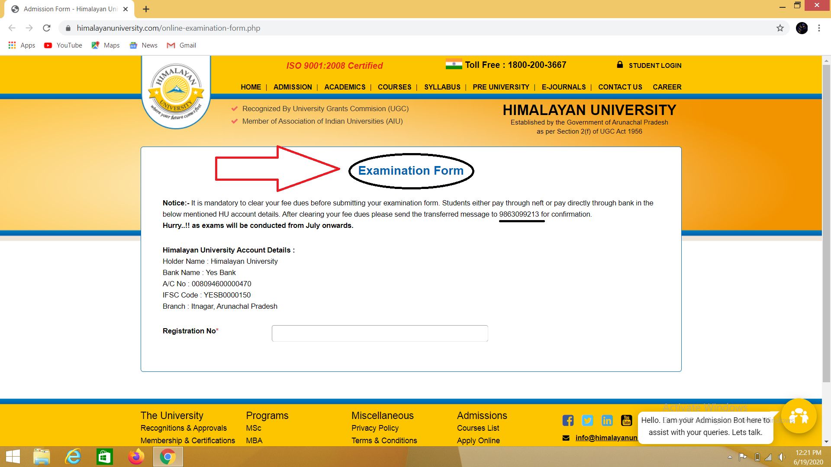Reload the page
The width and height of the screenshot is (831, 467).
coord(47,28)
